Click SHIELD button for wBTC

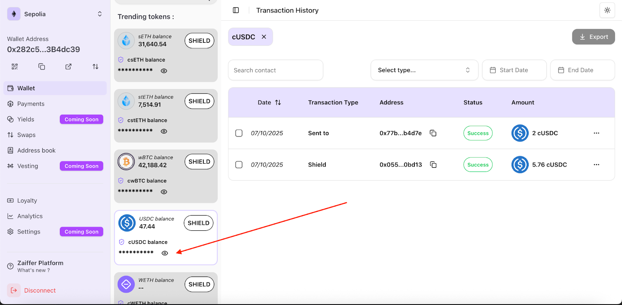199,161
